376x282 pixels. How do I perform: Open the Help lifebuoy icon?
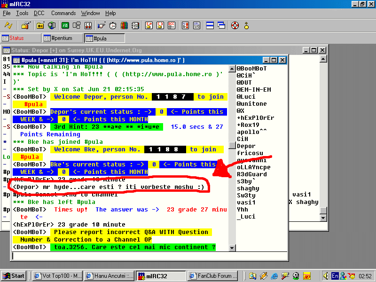[x=235, y=25]
